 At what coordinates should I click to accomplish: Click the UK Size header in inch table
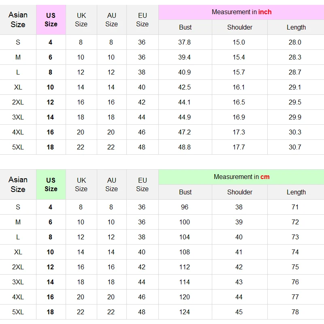(81, 19)
